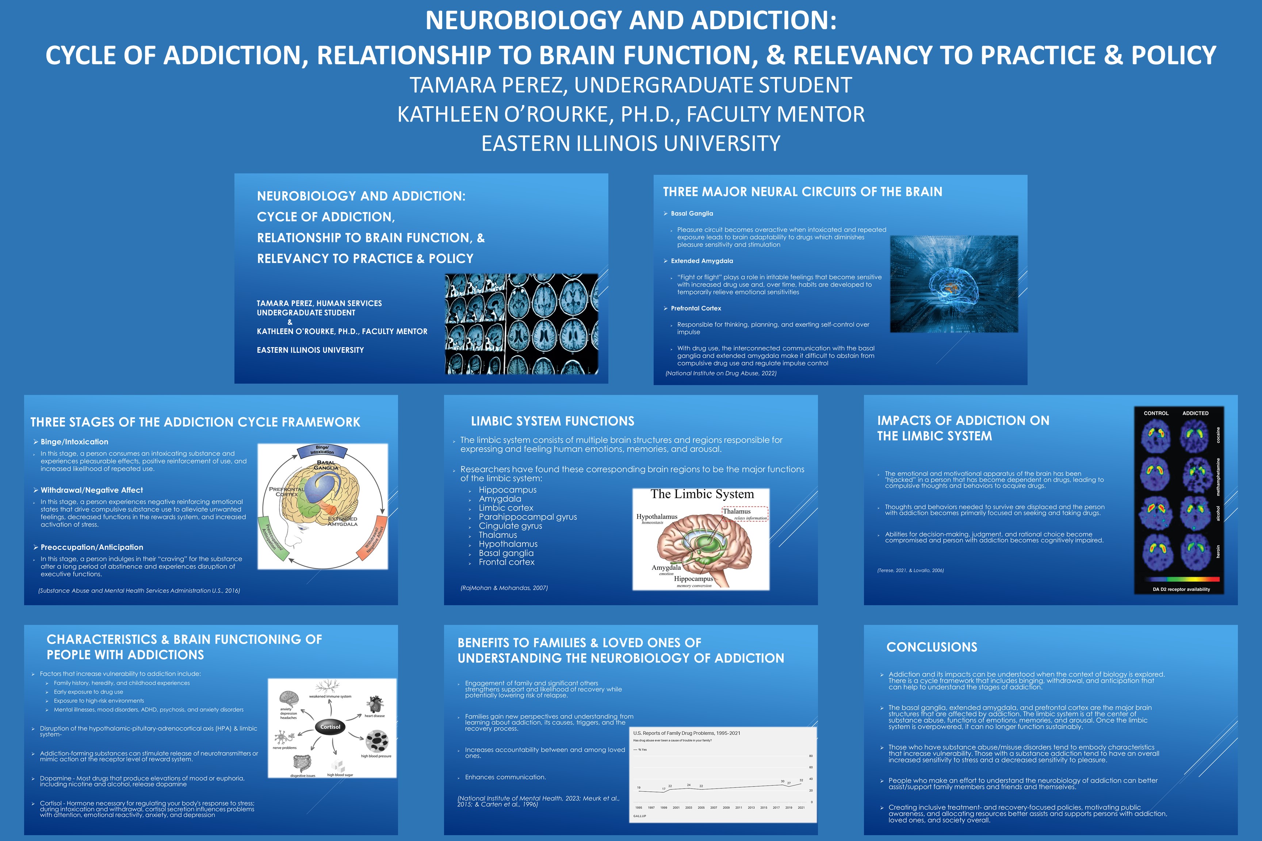Click the brain icon in Cortisol diagram
Screen dimensions: 1262x841
289,698
